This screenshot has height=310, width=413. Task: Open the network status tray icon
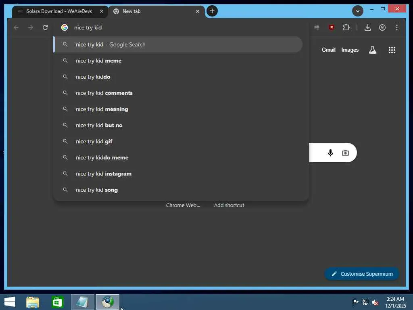tap(365, 302)
